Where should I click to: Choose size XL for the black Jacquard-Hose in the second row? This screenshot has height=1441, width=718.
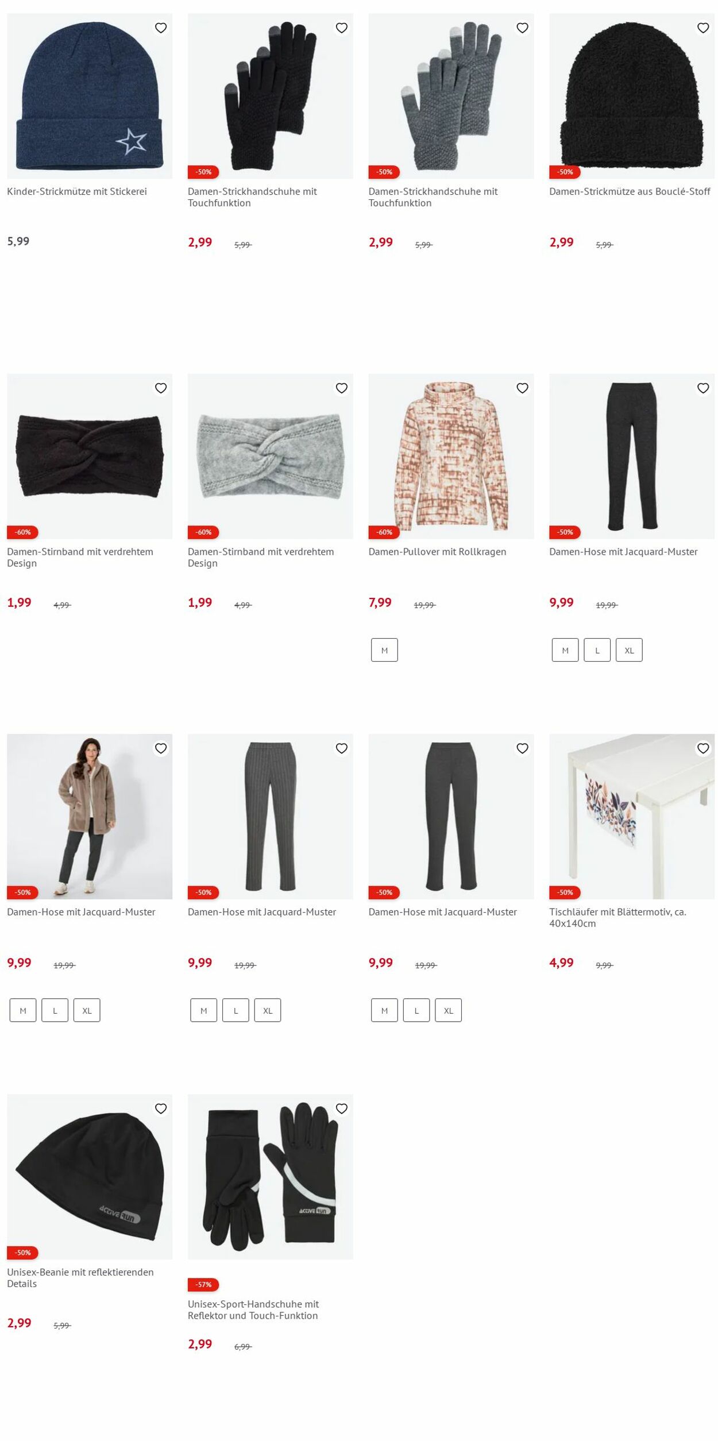(629, 650)
